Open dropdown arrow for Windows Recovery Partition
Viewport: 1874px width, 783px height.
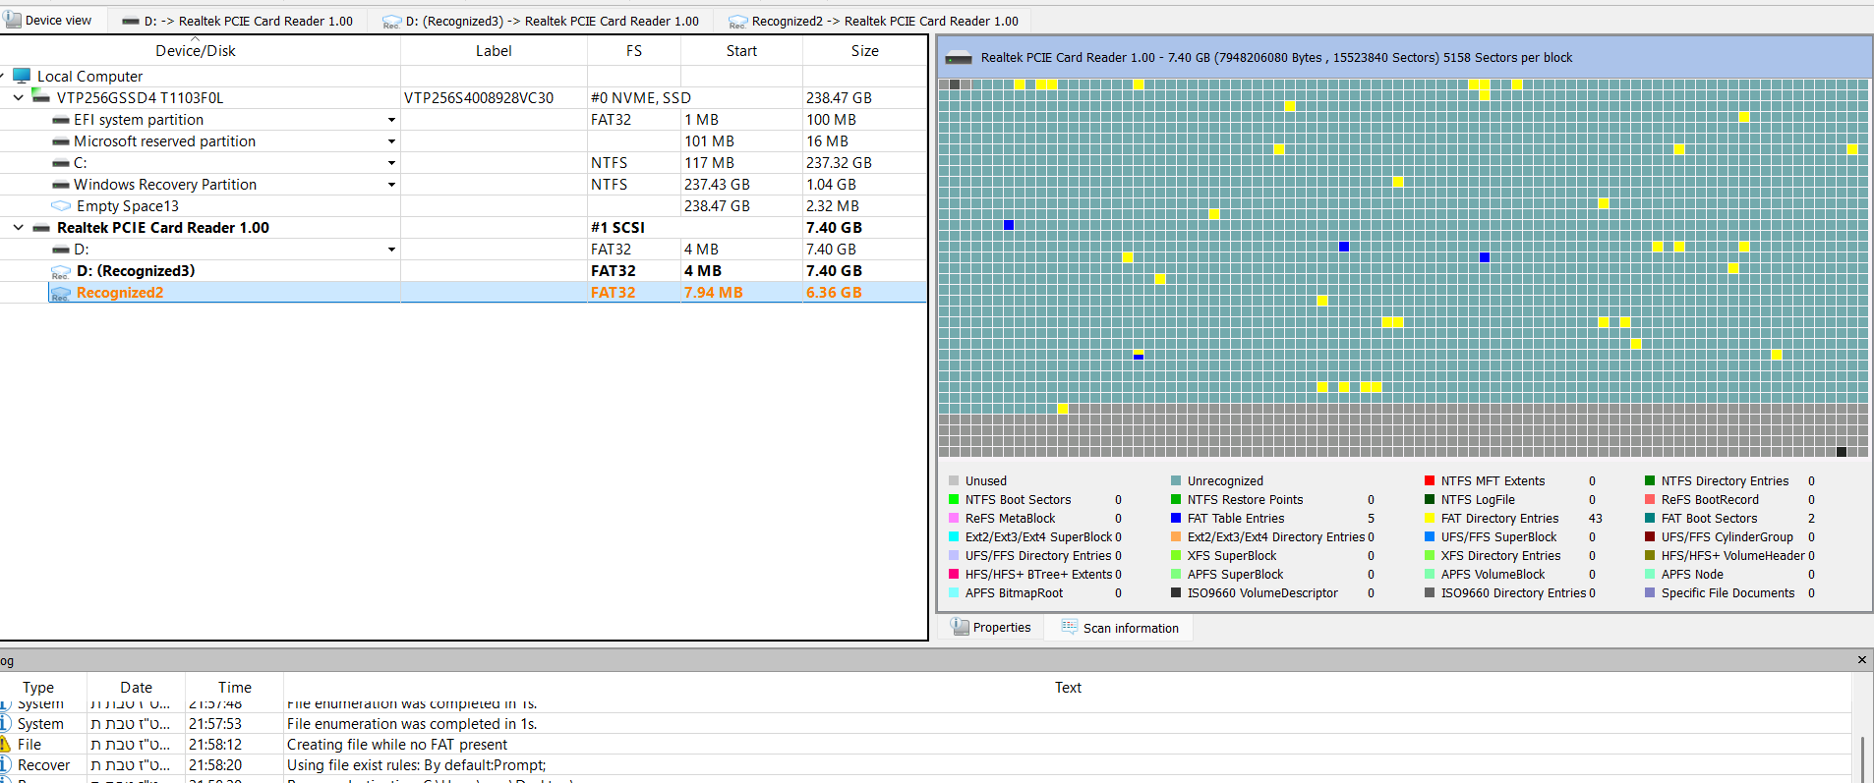point(391,185)
